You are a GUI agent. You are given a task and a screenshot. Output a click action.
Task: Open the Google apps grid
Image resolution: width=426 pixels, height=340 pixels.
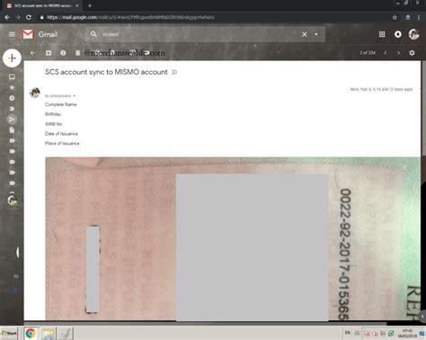[x=382, y=34]
